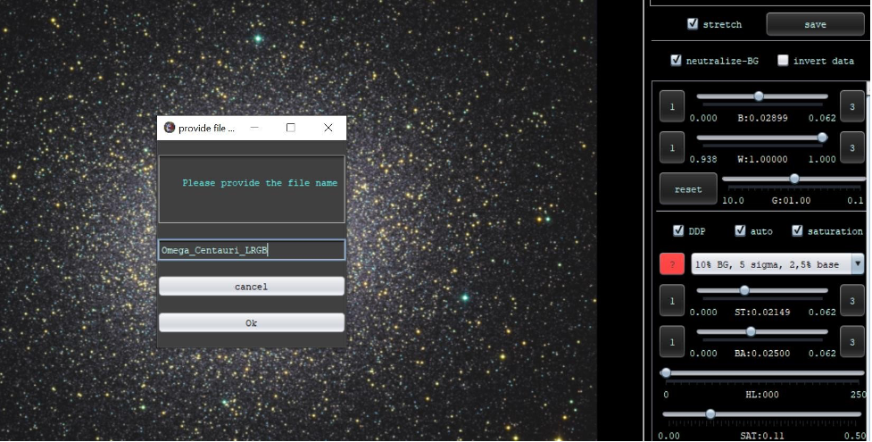Click the HL slider handle
Screen dimensions: 872x442
click(x=666, y=373)
